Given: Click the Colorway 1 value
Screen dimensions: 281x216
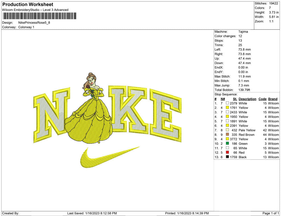Looking at the screenshot, I should point(26,27).
